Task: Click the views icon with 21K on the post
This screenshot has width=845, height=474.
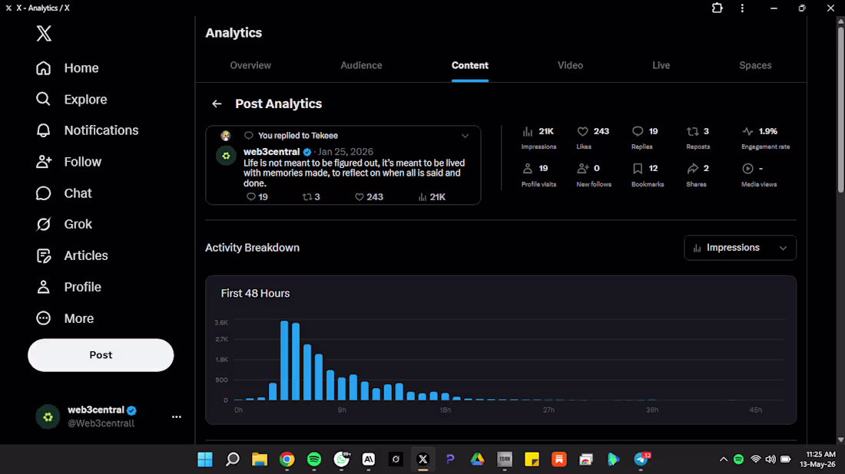Action: [432, 197]
